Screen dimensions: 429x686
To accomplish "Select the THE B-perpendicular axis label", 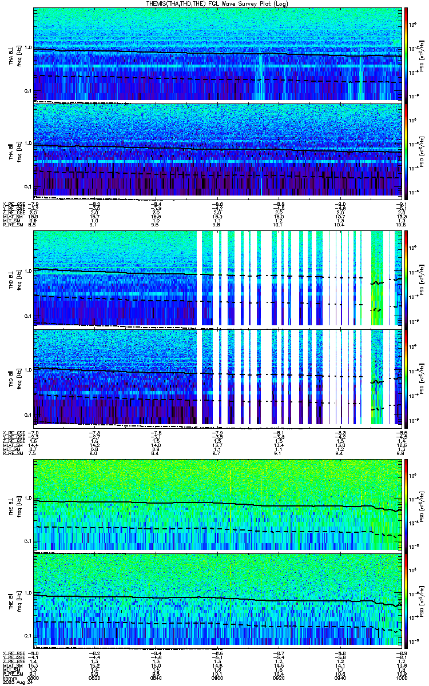I will click(11, 506).
